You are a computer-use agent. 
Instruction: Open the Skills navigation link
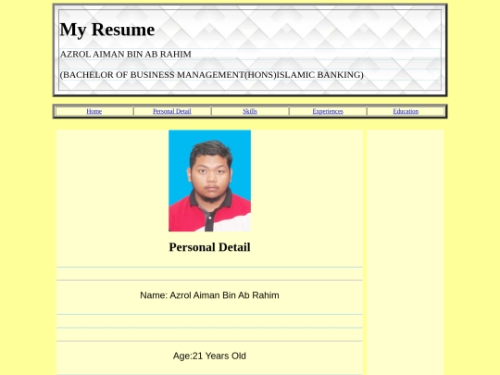click(250, 111)
